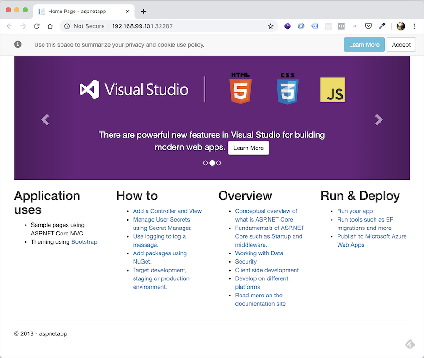Open Add a Controller and View link
Screen dimensions: 424x358
(167, 211)
